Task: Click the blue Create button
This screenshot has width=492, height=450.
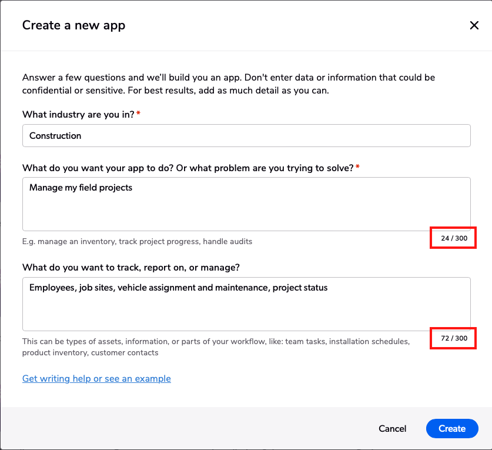Action: [x=452, y=429]
